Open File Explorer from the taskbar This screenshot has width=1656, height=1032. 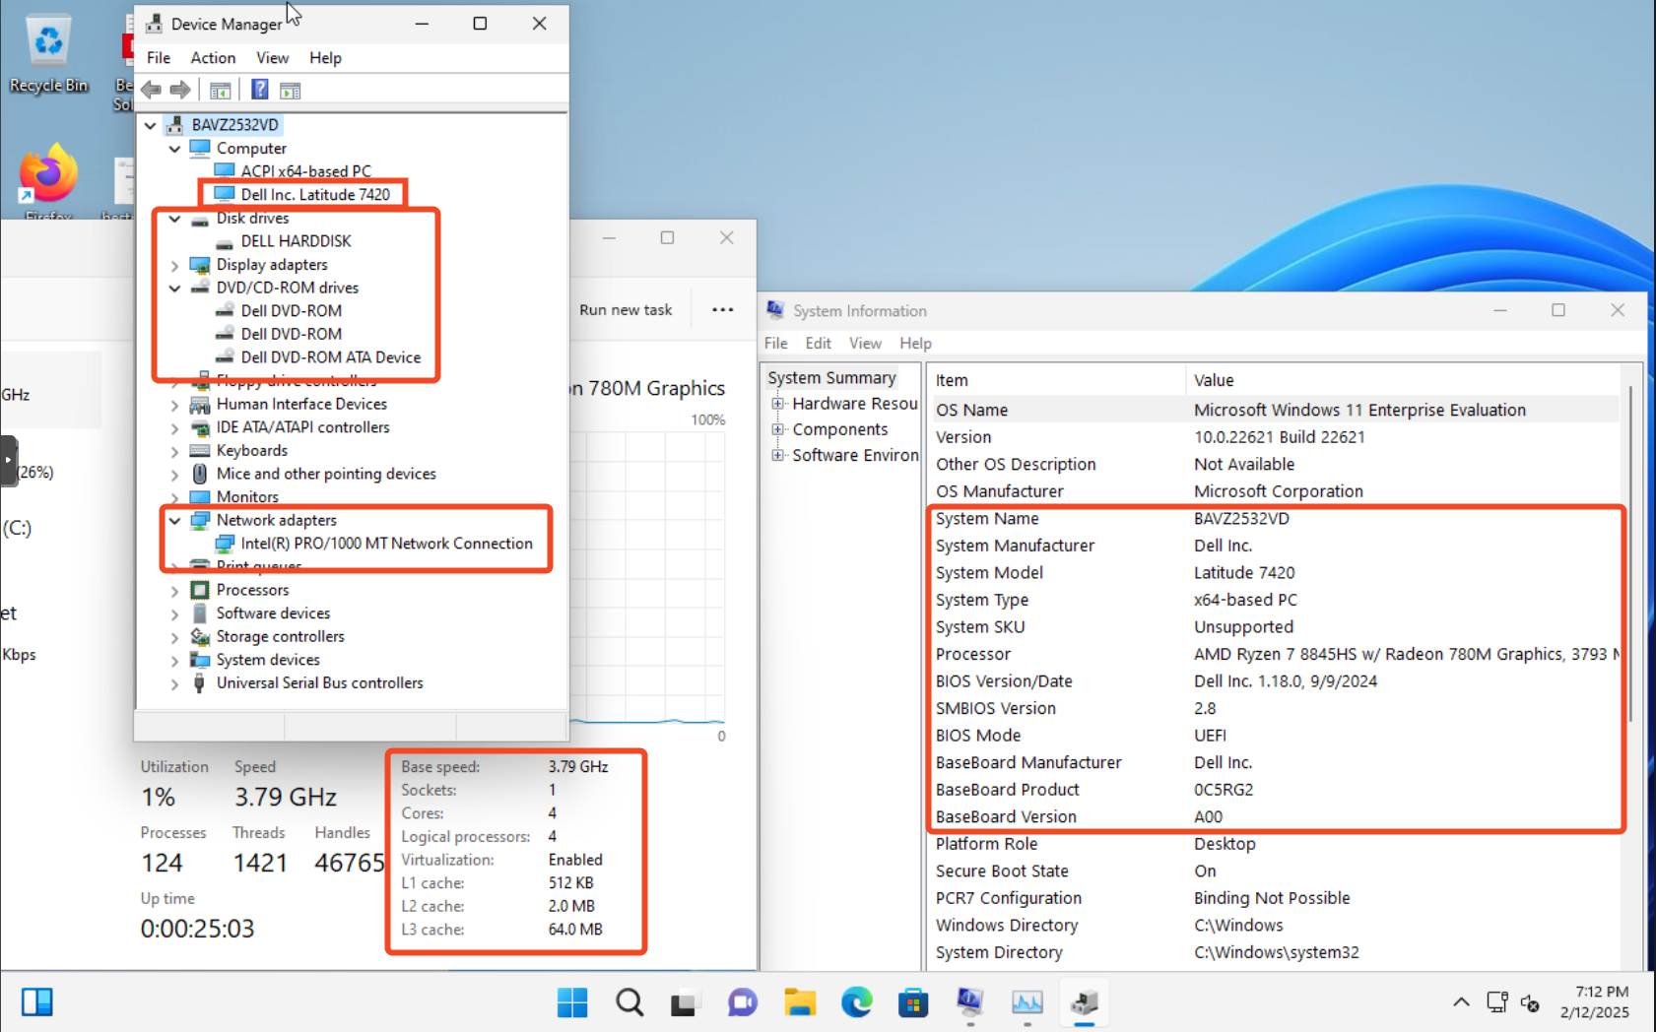click(x=799, y=1002)
